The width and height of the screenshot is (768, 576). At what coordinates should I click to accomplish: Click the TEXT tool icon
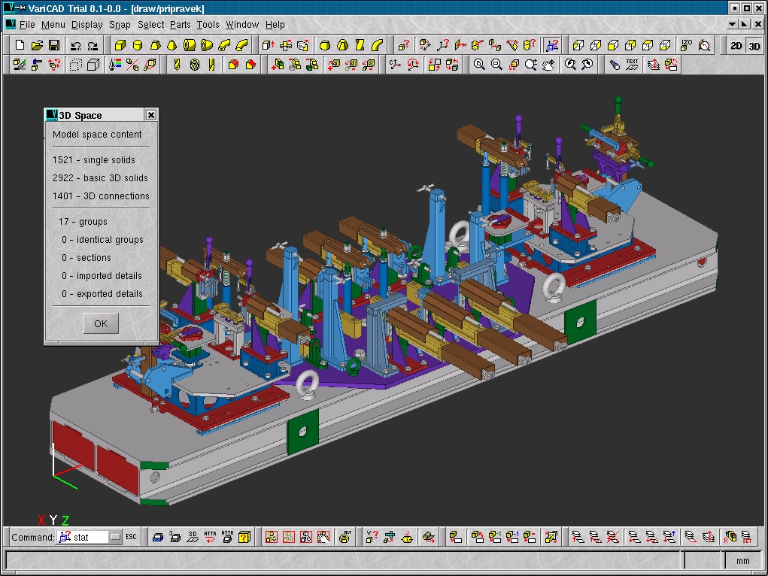tap(632, 65)
